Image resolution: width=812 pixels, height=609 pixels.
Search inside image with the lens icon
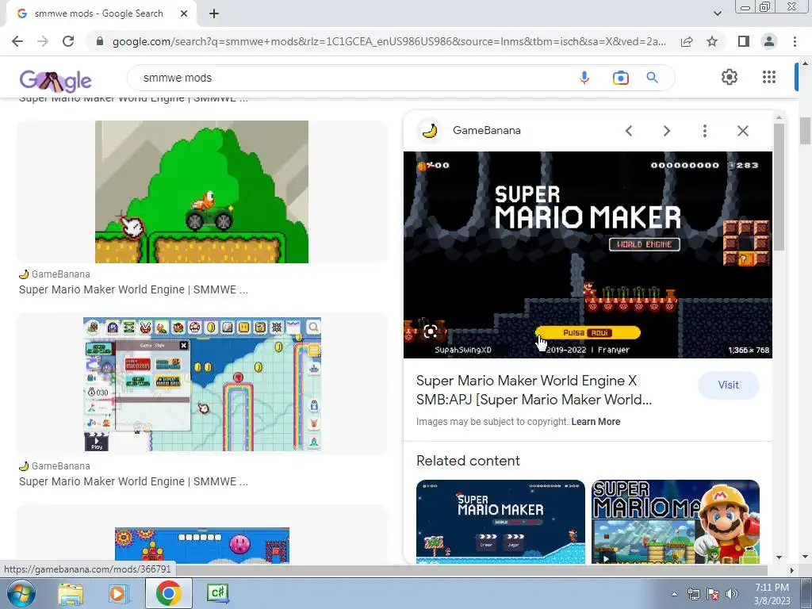tap(430, 332)
